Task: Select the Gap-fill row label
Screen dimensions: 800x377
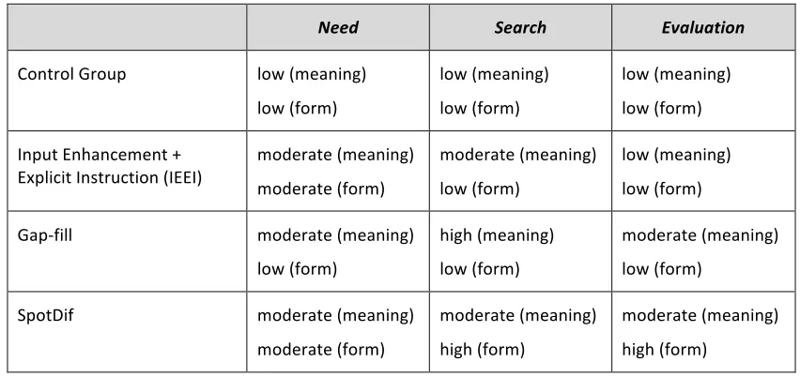Action: (x=45, y=235)
